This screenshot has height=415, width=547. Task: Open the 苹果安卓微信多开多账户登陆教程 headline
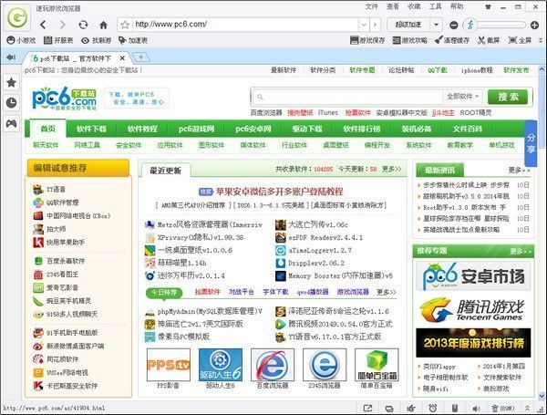280,192
